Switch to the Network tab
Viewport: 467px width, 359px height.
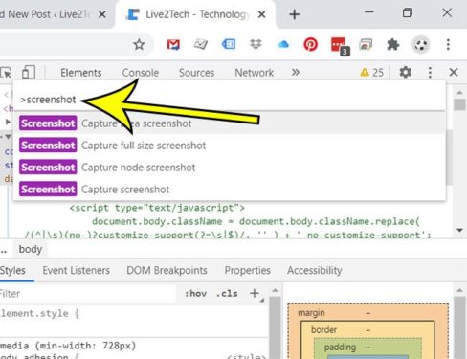pyautogui.click(x=254, y=73)
